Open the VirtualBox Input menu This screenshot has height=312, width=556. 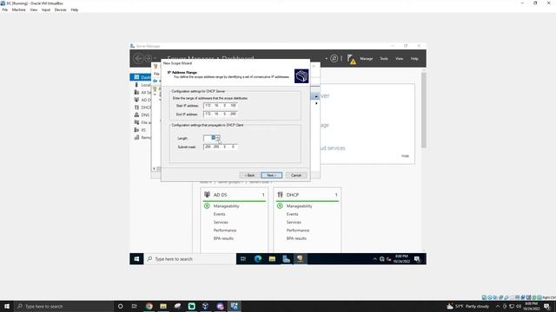point(46,10)
